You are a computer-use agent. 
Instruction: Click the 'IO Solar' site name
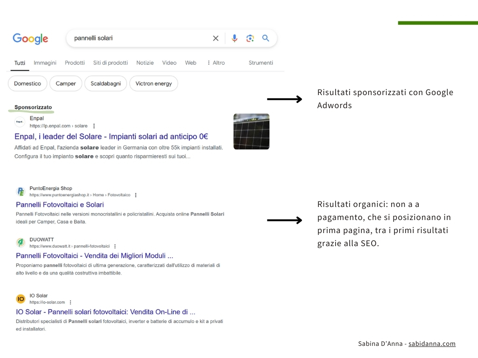39,296
